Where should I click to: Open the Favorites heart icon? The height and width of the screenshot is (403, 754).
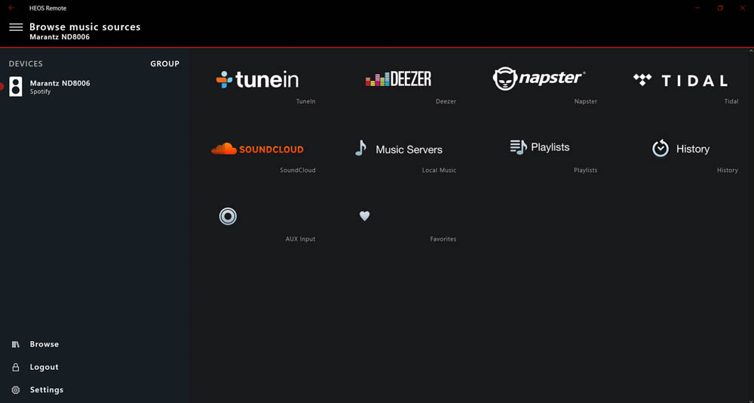(364, 216)
